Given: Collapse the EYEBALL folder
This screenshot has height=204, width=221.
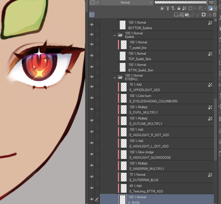Looking at the screenshot, I should click(x=115, y=78).
